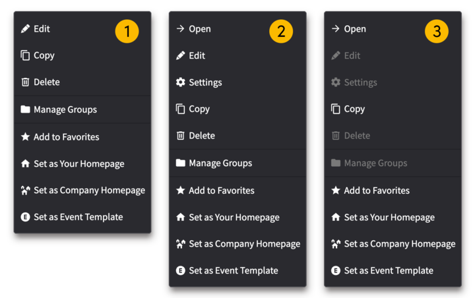Click the gear Settings icon in menu 2
Screen dimensions: 475x298
pyautogui.click(x=180, y=82)
